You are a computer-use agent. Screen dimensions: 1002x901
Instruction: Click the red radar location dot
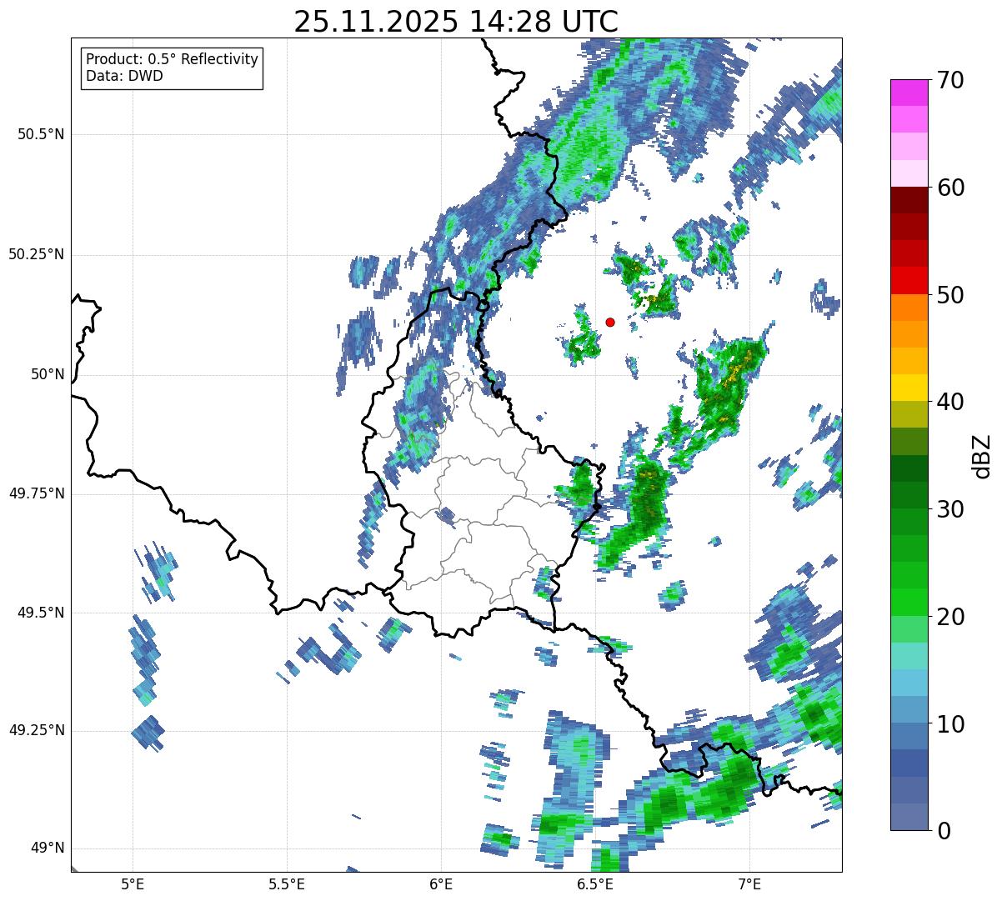(x=610, y=322)
